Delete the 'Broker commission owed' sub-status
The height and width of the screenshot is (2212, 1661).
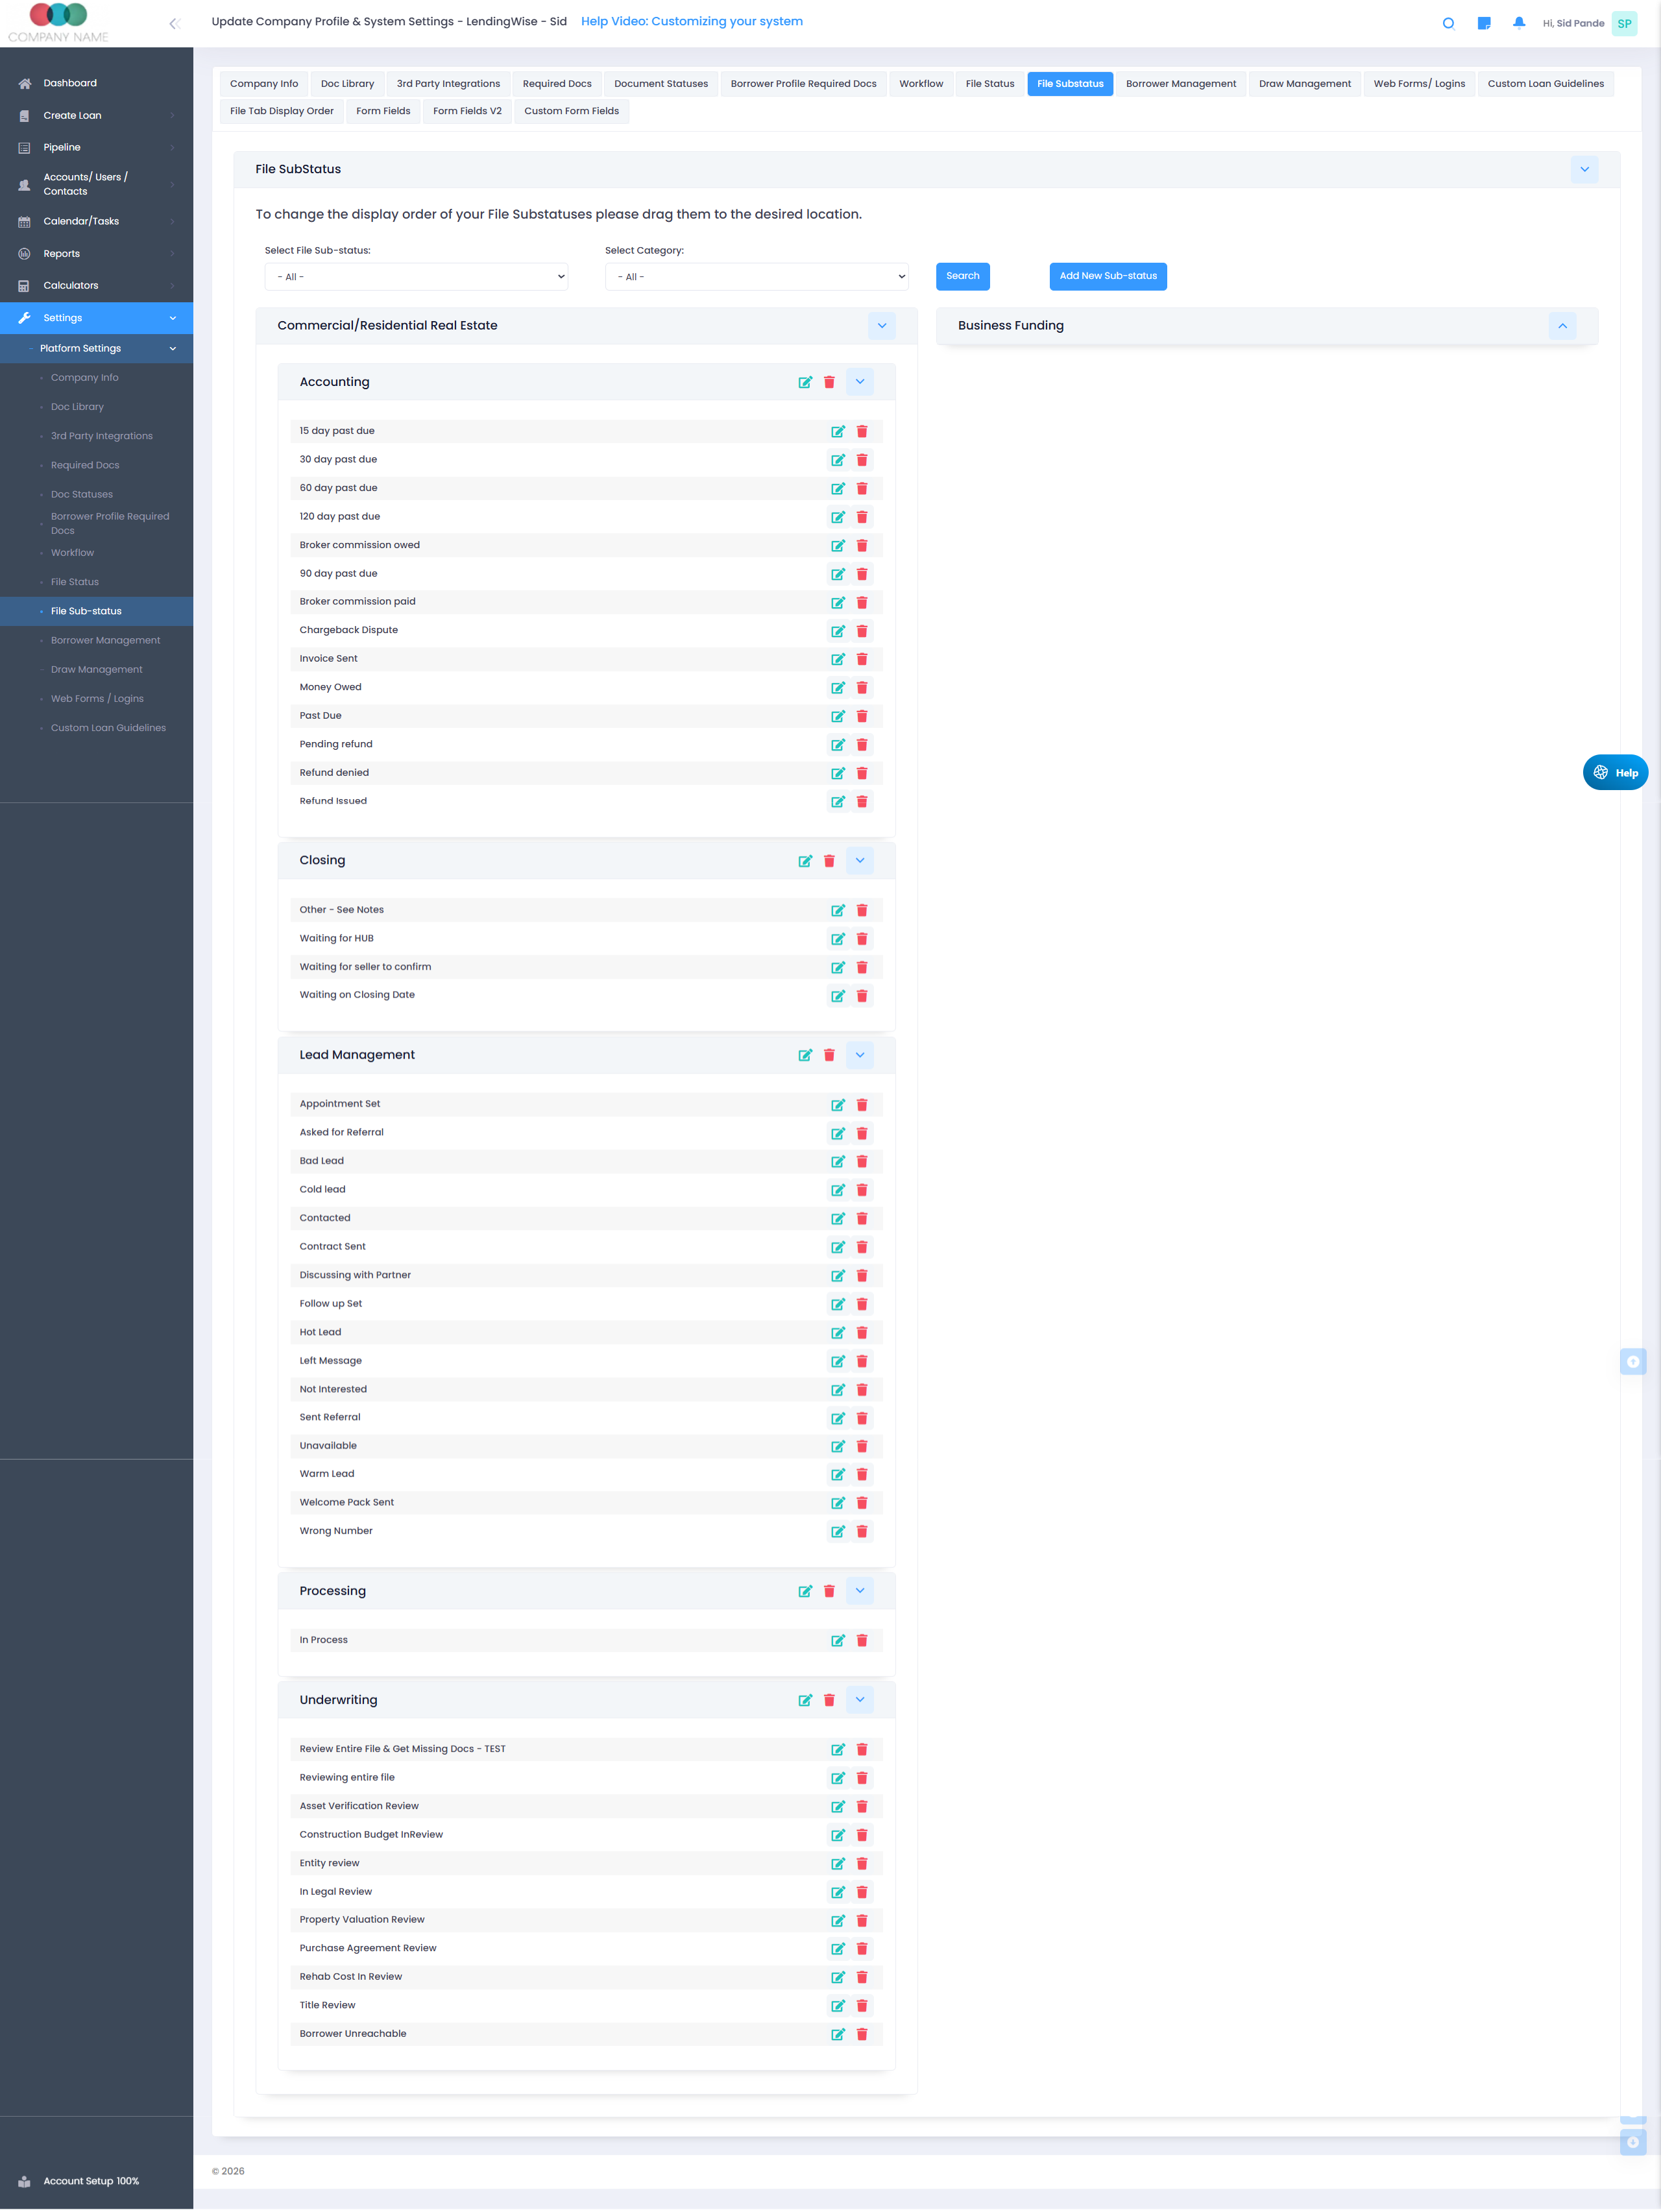861,545
